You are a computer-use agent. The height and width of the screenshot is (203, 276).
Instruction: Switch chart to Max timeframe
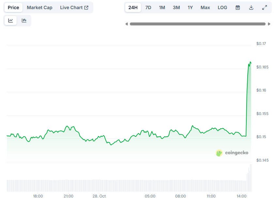pos(205,7)
